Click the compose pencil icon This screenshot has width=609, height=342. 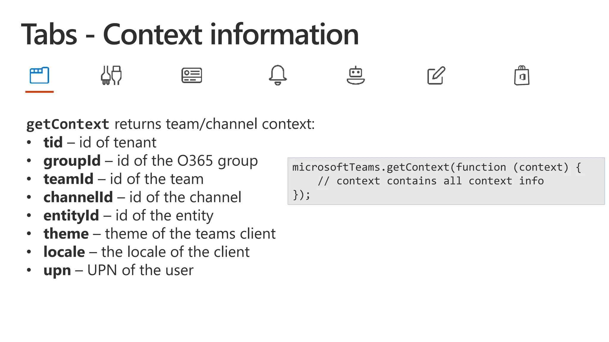[x=436, y=75]
